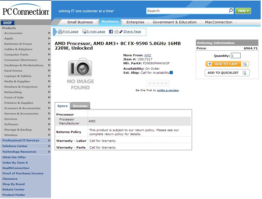
Task: Click the Products heading in sidebar
Action: 9,28
